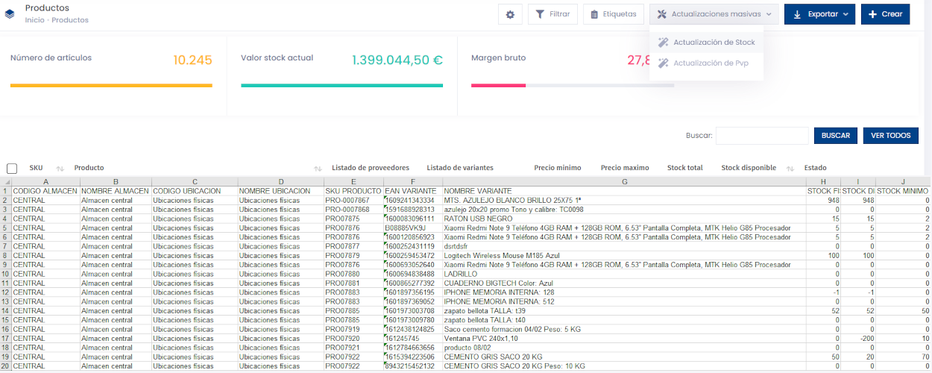Click the BUSCAR button
Viewport: 932px width, 373px height.
click(x=836, y=136)
